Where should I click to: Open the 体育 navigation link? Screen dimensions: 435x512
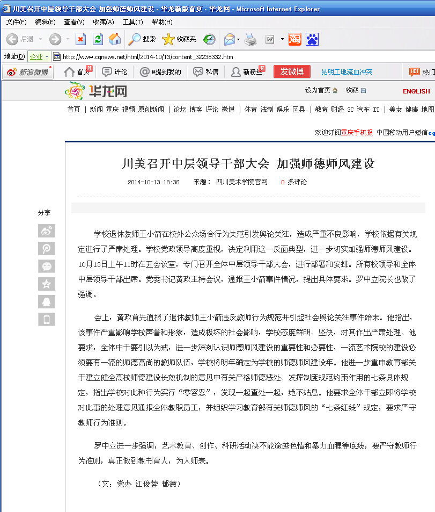pos(251,110)
